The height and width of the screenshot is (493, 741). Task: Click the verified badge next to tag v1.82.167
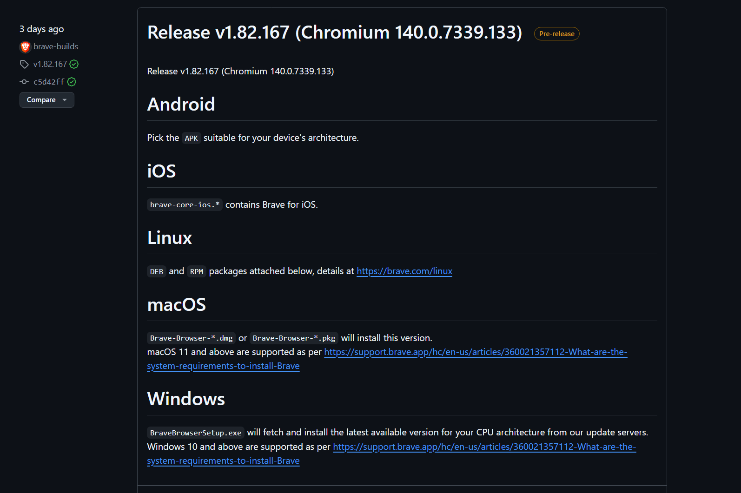tap(74, 64)
